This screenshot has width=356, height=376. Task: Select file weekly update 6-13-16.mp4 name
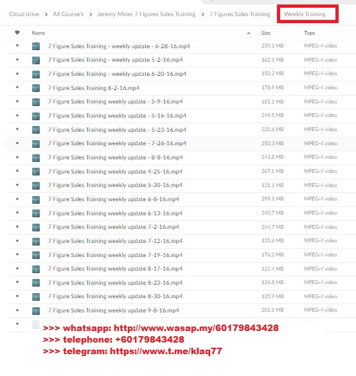115,213
